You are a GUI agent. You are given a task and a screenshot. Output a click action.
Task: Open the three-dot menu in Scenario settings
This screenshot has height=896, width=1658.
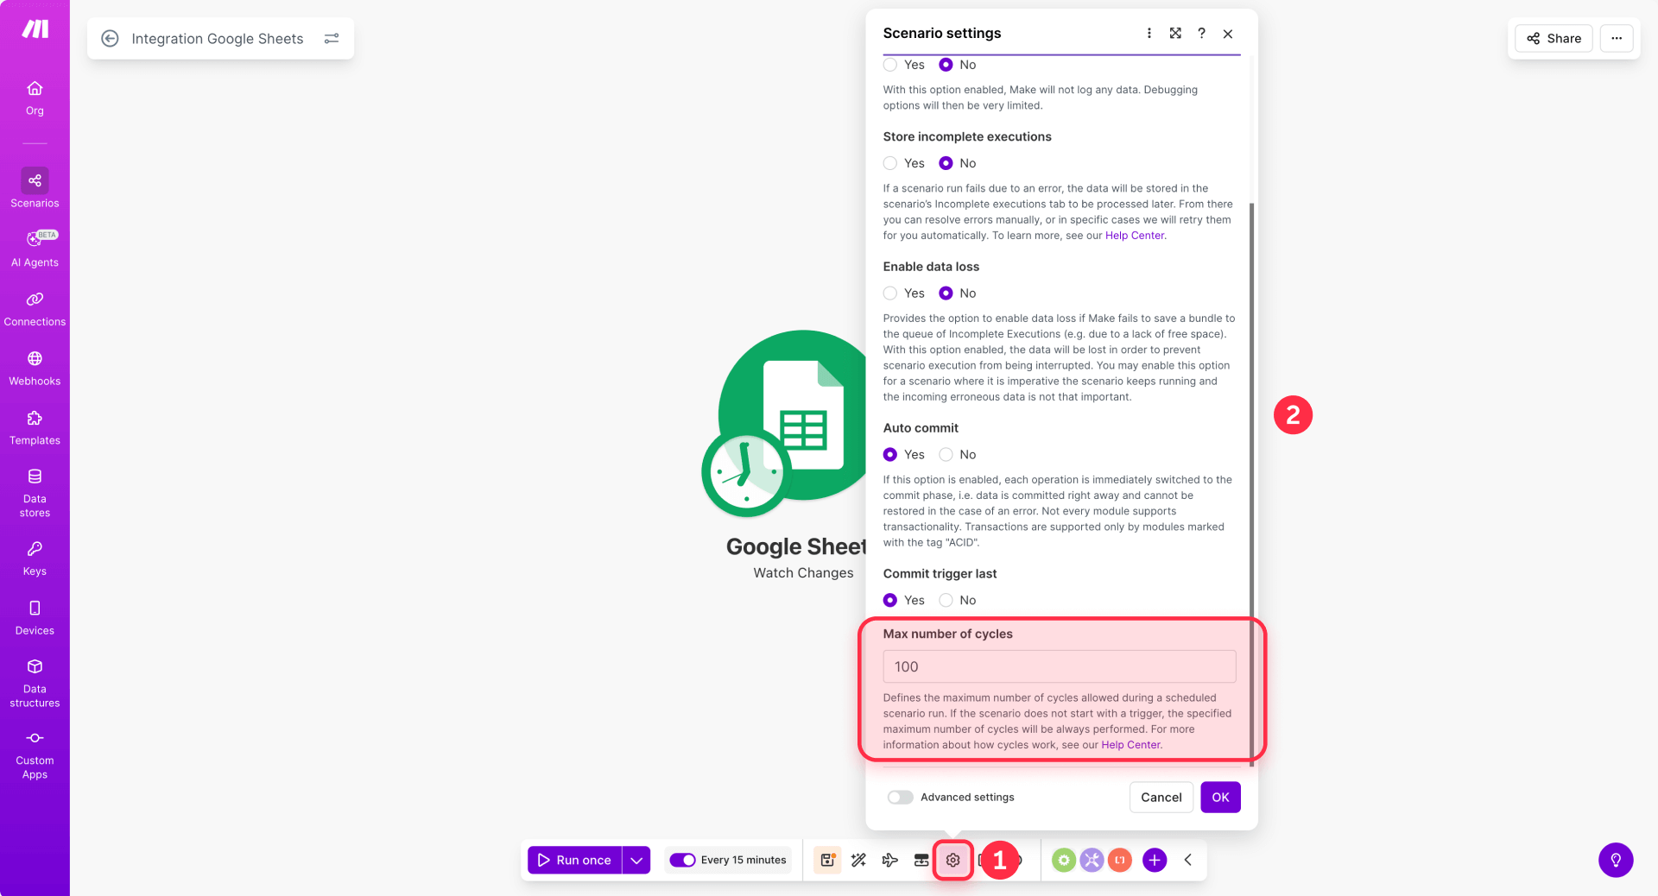tap(1149, 33)
